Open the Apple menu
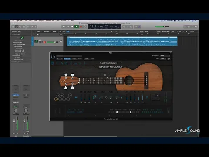This screenshot has height=157, width=209. (13, 21)
